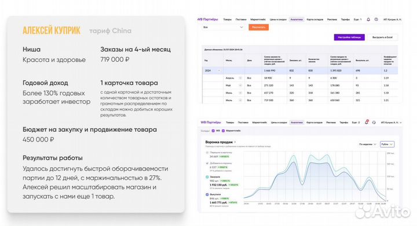Viewport: 417px width, 226px height.
Task: Open the Все filter dropdown
Action: (223, 27)
